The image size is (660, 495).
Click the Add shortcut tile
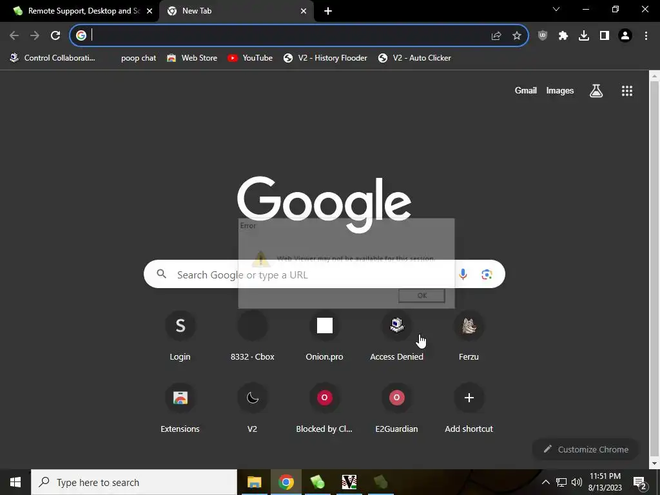(469, 408)
